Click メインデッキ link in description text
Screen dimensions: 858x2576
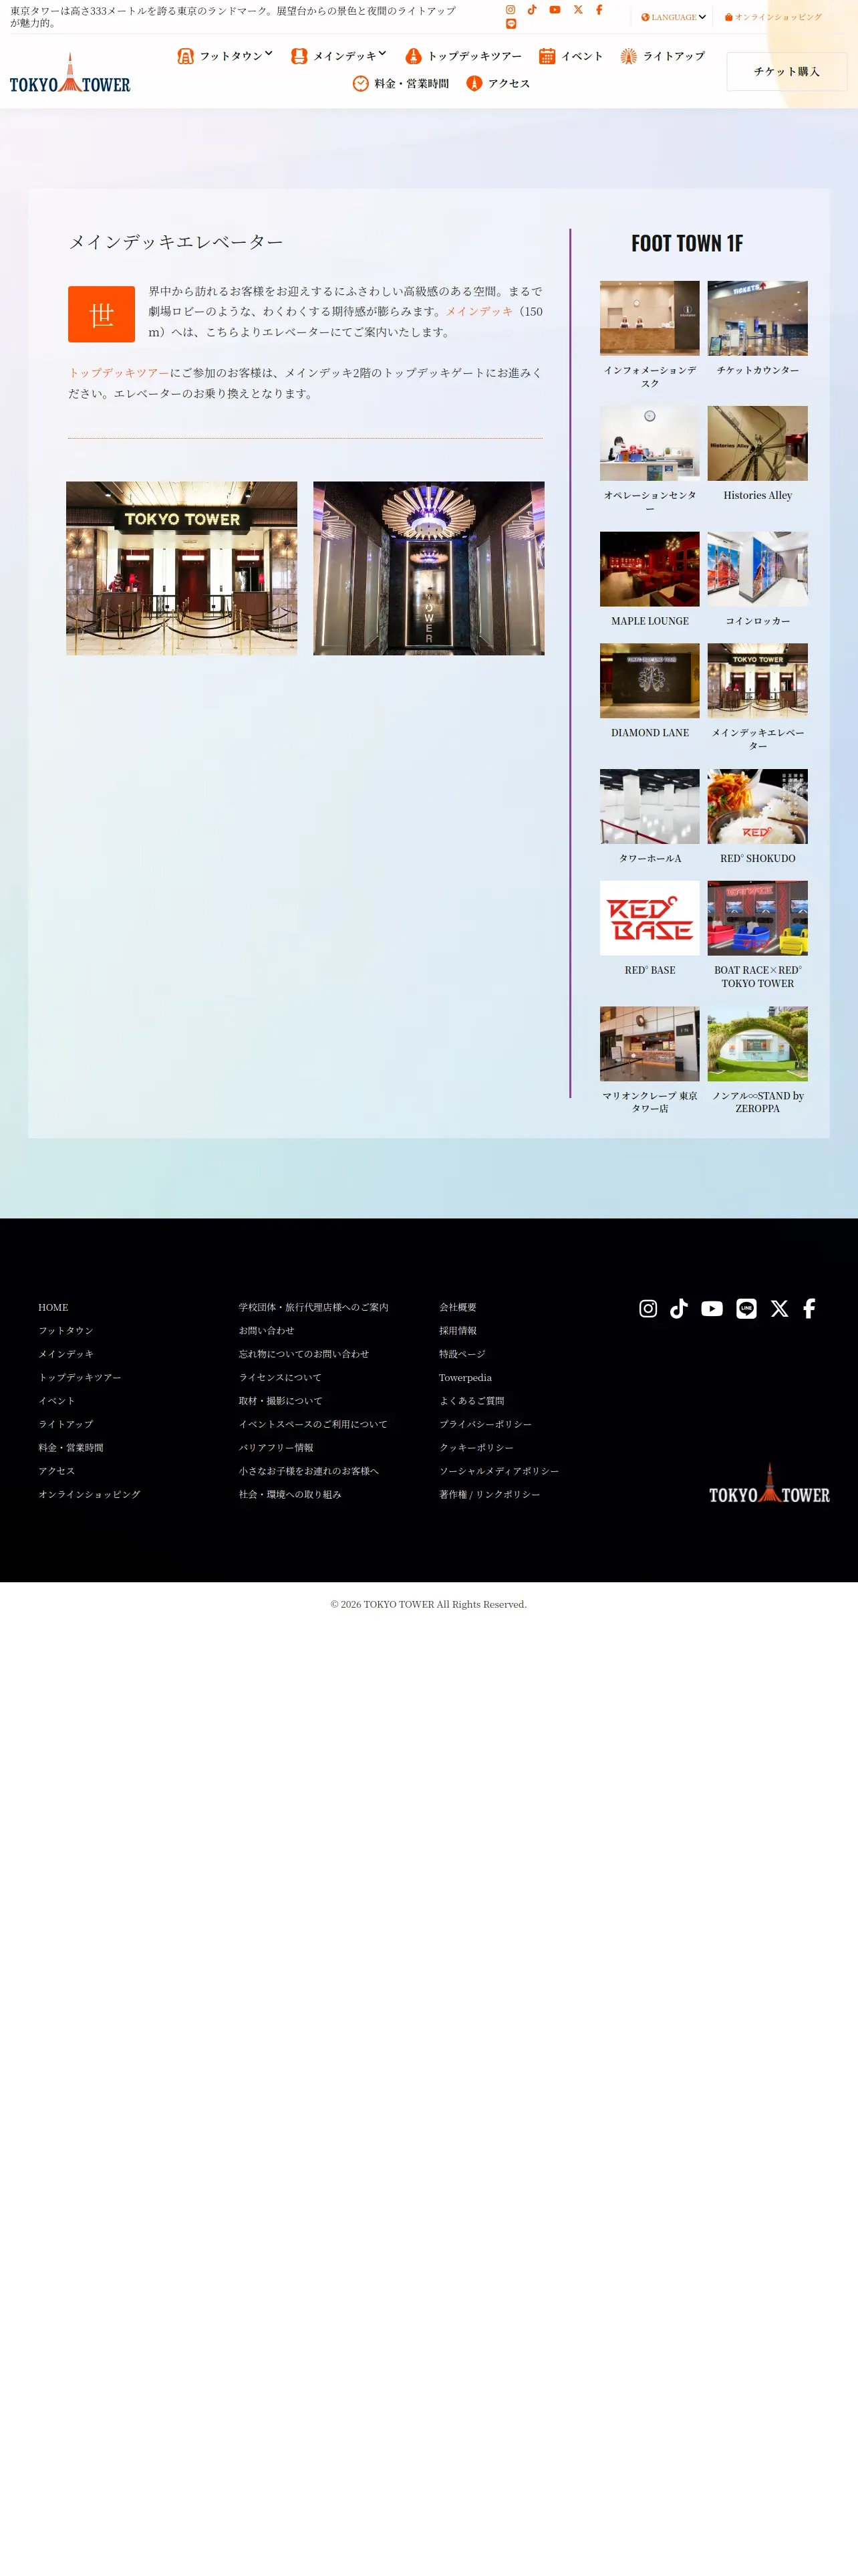point(479,312)
